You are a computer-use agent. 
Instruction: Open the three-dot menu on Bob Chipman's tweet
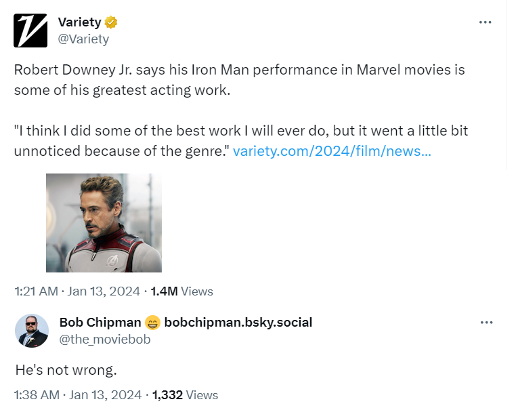486,323
